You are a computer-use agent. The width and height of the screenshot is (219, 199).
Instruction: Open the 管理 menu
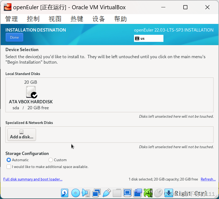point(11,19)
